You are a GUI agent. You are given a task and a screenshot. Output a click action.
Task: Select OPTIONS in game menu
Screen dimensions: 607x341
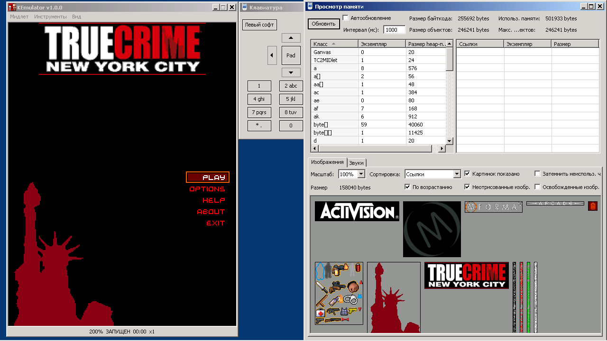point(207,189)
